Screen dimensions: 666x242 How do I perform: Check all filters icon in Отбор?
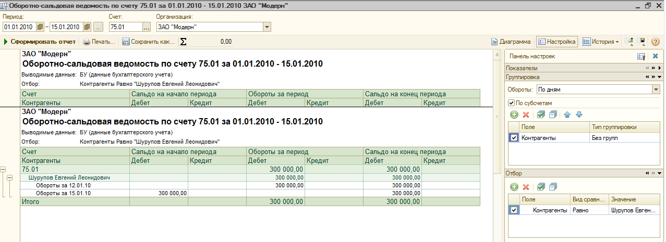point(541,186)
